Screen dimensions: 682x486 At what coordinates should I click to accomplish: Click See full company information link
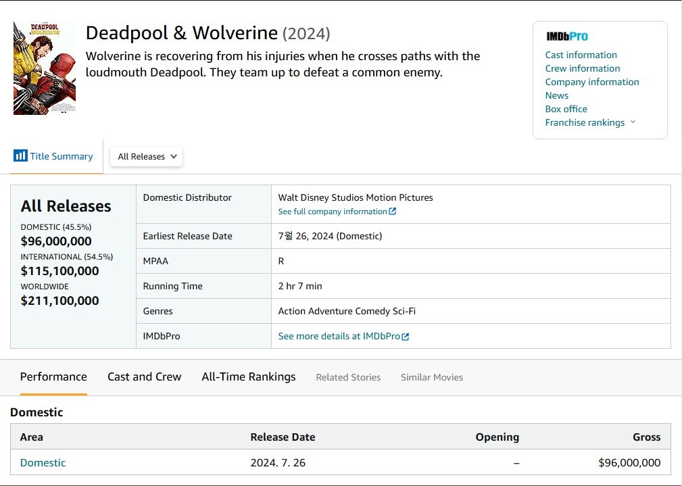click(333, 212)
